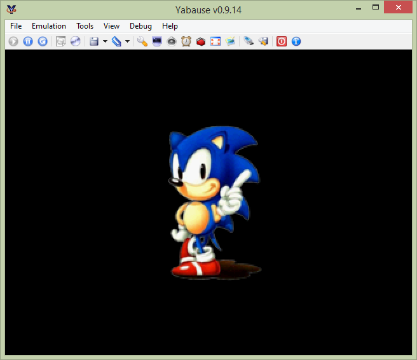Click the monitor icon in the toolbar

(157, 41)
